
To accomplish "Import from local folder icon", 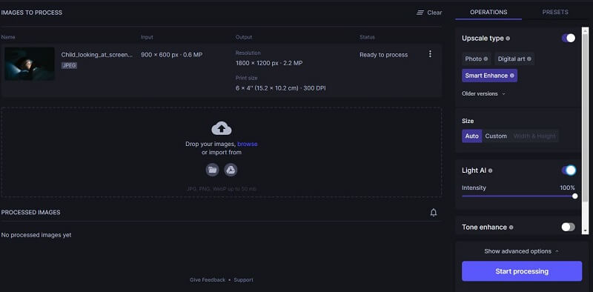I will click(213, 170).
